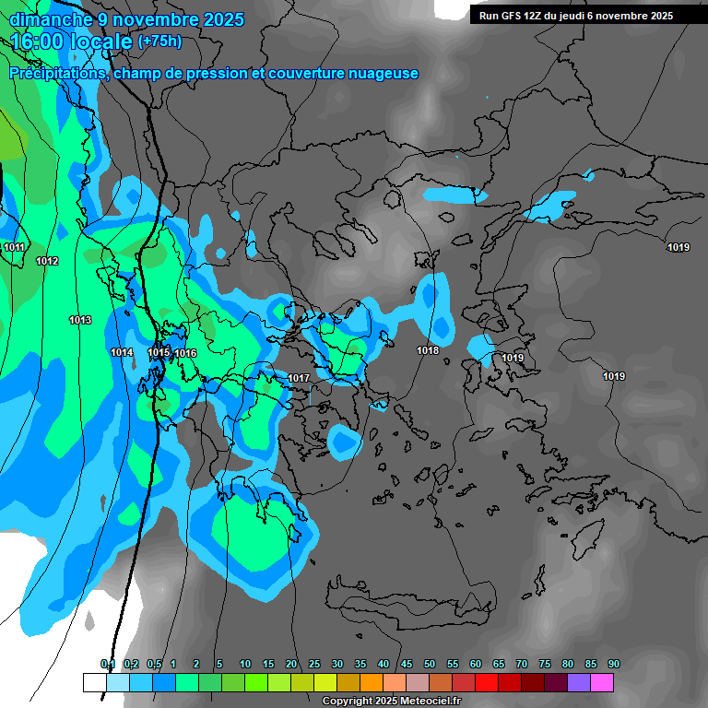708x708 pixels.
Task: Click the purple legend swatch under 85
Action: click(579, 682)
